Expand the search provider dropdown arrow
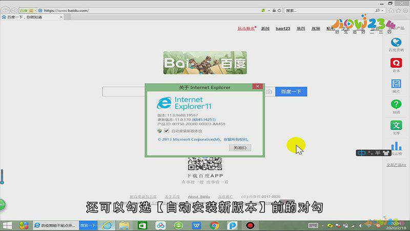The height and width of the screenshot is (231, 410). [382, 10]
